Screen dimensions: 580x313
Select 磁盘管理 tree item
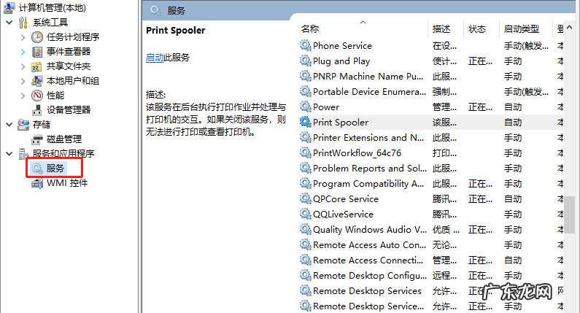(x=64, y=139)
